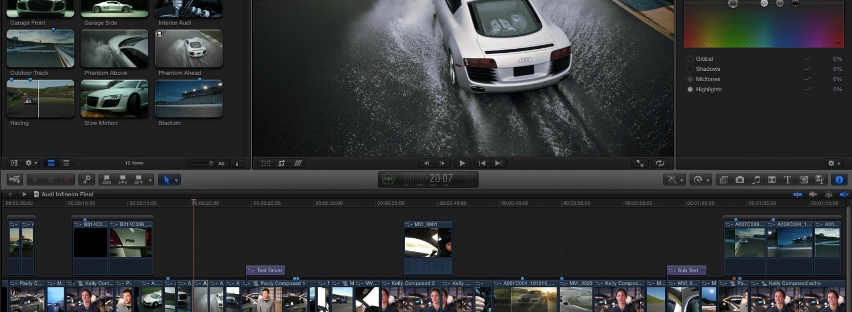Screen dimensions: 852x312
Task: Select the Test Driver title clip
Action: coord(265,271)
